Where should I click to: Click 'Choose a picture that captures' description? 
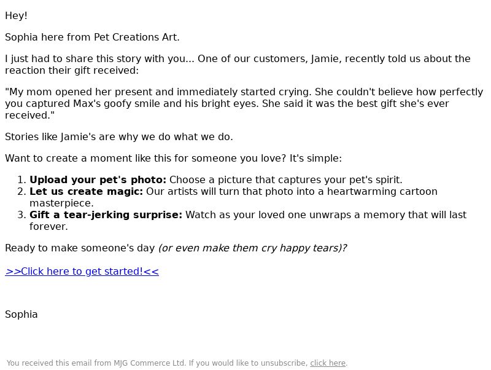click(285, 180)
